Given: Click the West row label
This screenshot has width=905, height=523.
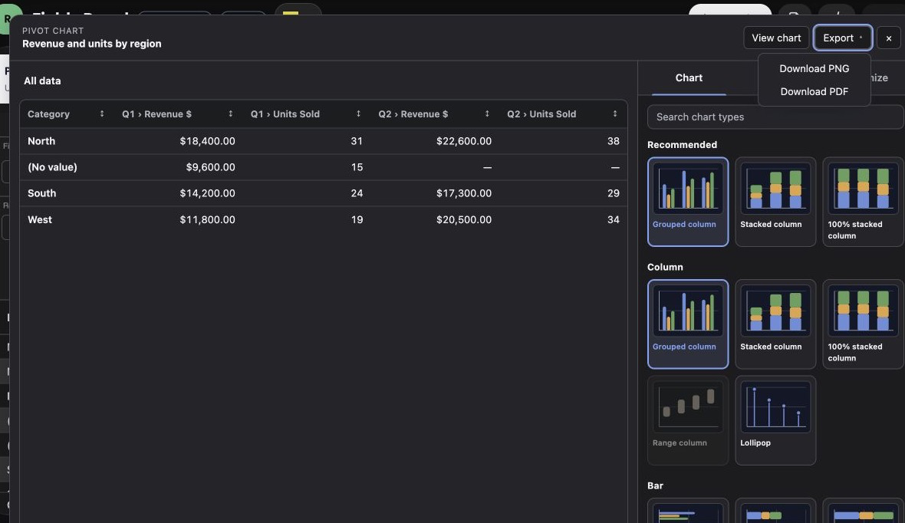Looking at the screenshot, I should coord(40,220).
